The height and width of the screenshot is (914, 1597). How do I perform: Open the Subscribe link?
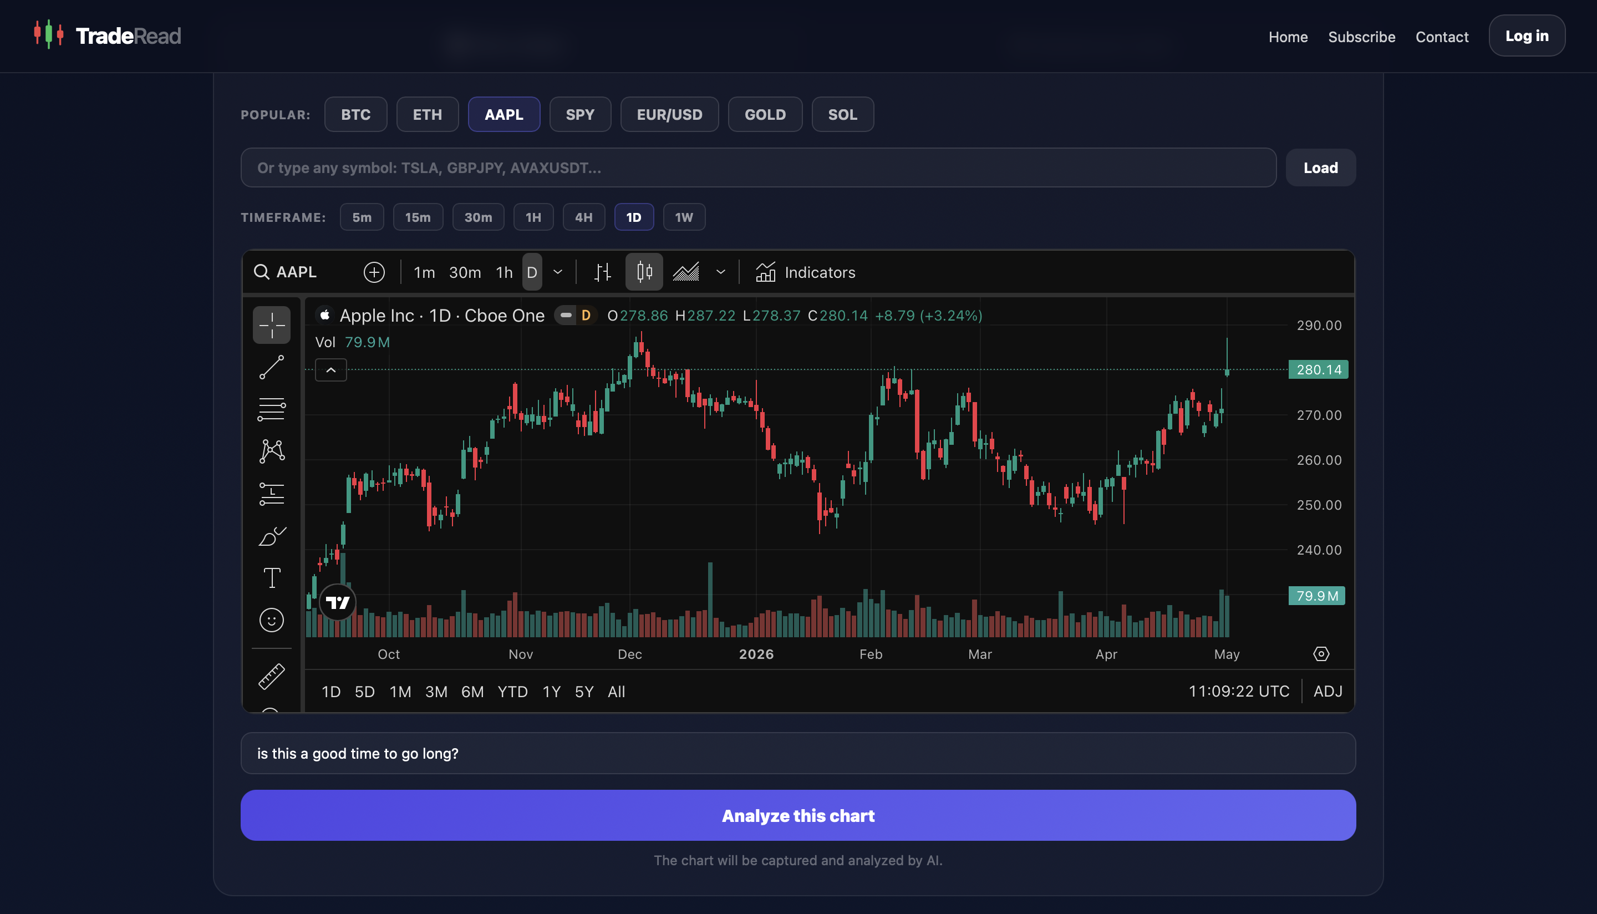1362,37
